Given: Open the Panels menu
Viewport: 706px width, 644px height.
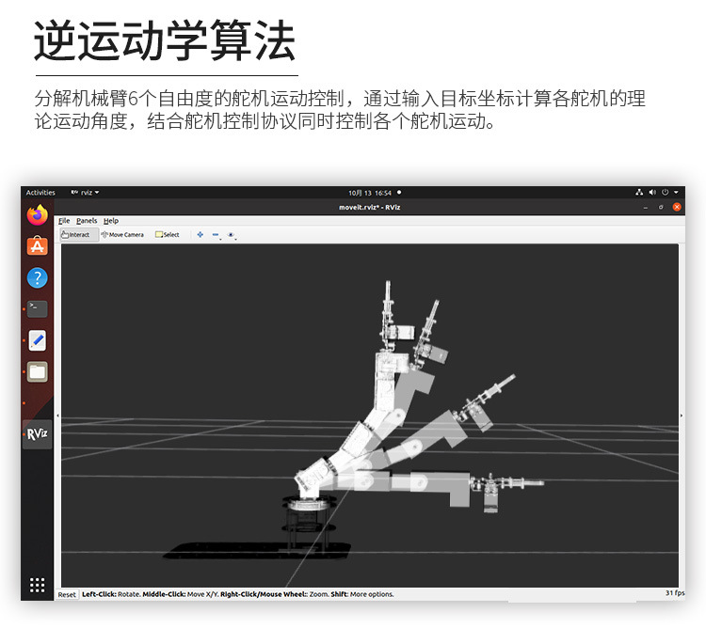Looking at the screenshot, I should point(87,221).
